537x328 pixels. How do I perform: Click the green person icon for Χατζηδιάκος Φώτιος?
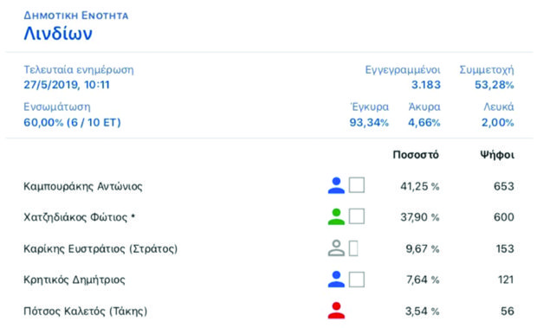click(336, 216)
